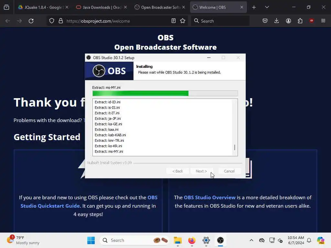Open the OBS Studio Overview link
Image resolution: width=331 pixels, height=248 pixels.
click(209, 197)
